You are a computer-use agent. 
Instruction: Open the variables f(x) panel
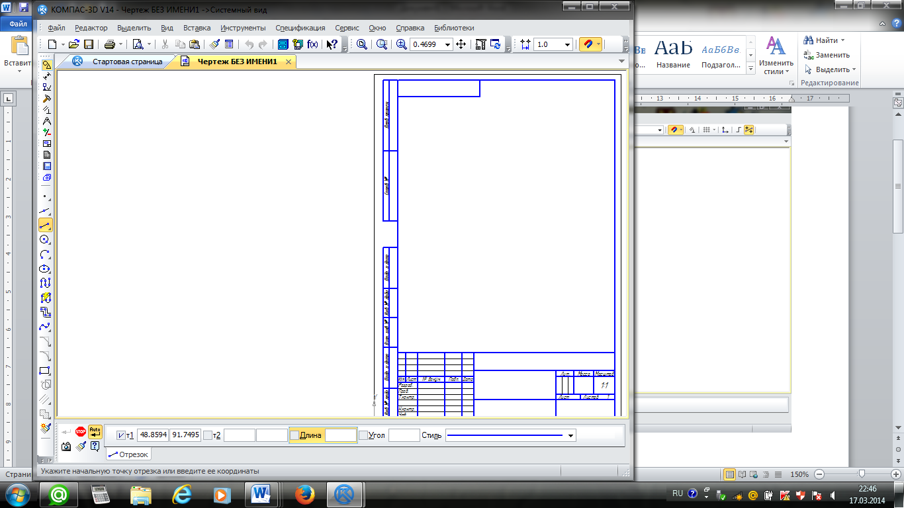tap(312, 44)
